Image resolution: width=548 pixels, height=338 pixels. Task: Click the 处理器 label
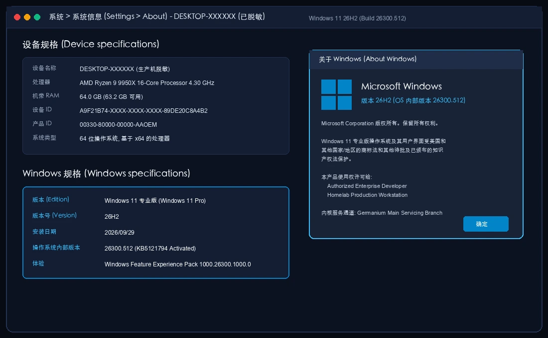(41, 82)
